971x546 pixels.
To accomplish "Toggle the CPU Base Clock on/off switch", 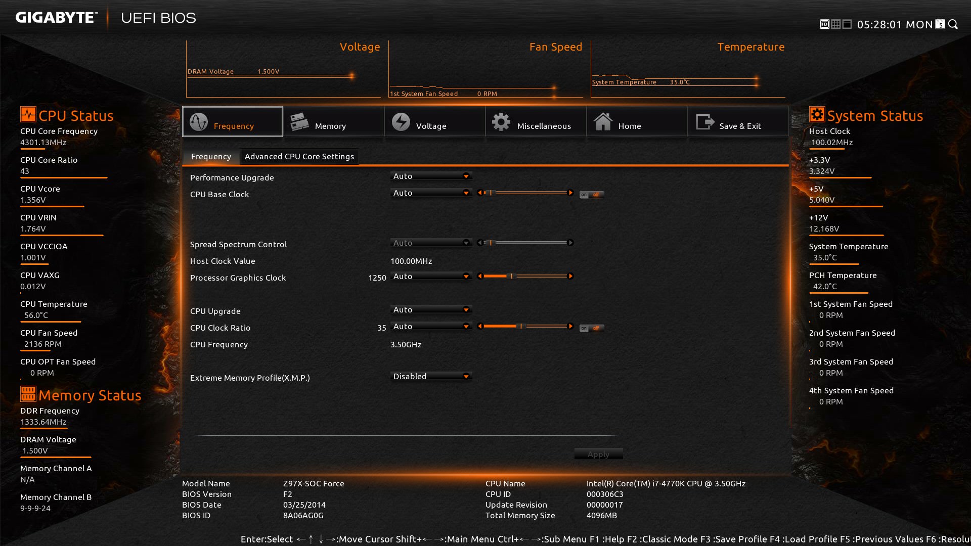I will click(x=592, y=195).
